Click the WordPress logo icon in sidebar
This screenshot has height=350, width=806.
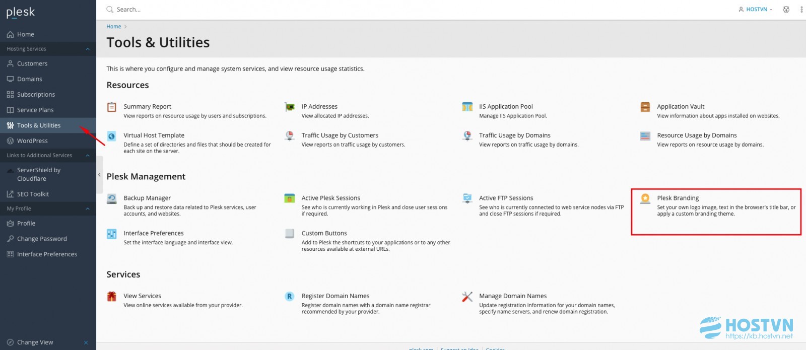[10, 141]
